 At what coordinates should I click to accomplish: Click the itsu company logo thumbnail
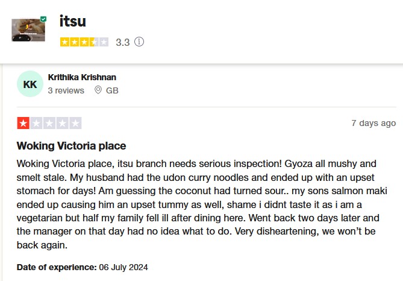(28, 30)
